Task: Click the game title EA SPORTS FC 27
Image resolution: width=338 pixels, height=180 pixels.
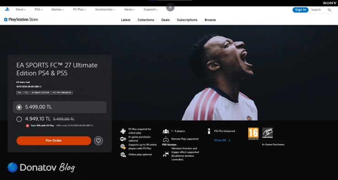Action: (x=57, y=69)
